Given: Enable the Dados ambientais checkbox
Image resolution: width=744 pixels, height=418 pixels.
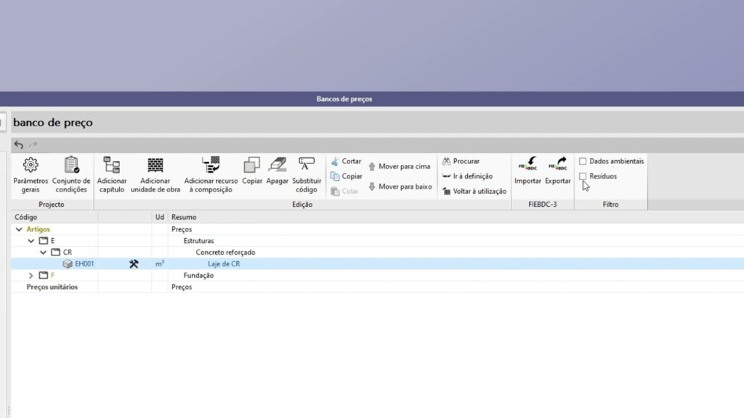Looking at the screenshot, I should point(583,161).
